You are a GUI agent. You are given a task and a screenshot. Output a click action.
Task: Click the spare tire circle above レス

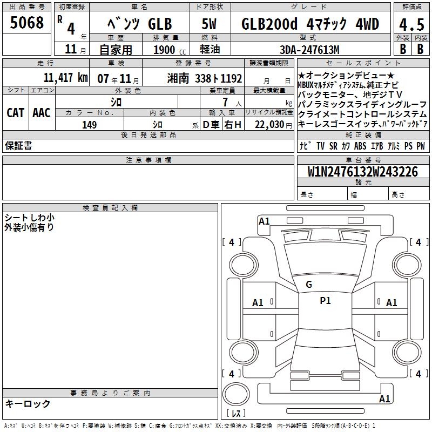[x=236, y=394]
